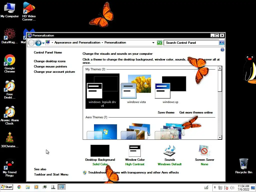Screen dimensions: 256x192
Task: Open the Help question mark icon
Action: tap(222, 50)
